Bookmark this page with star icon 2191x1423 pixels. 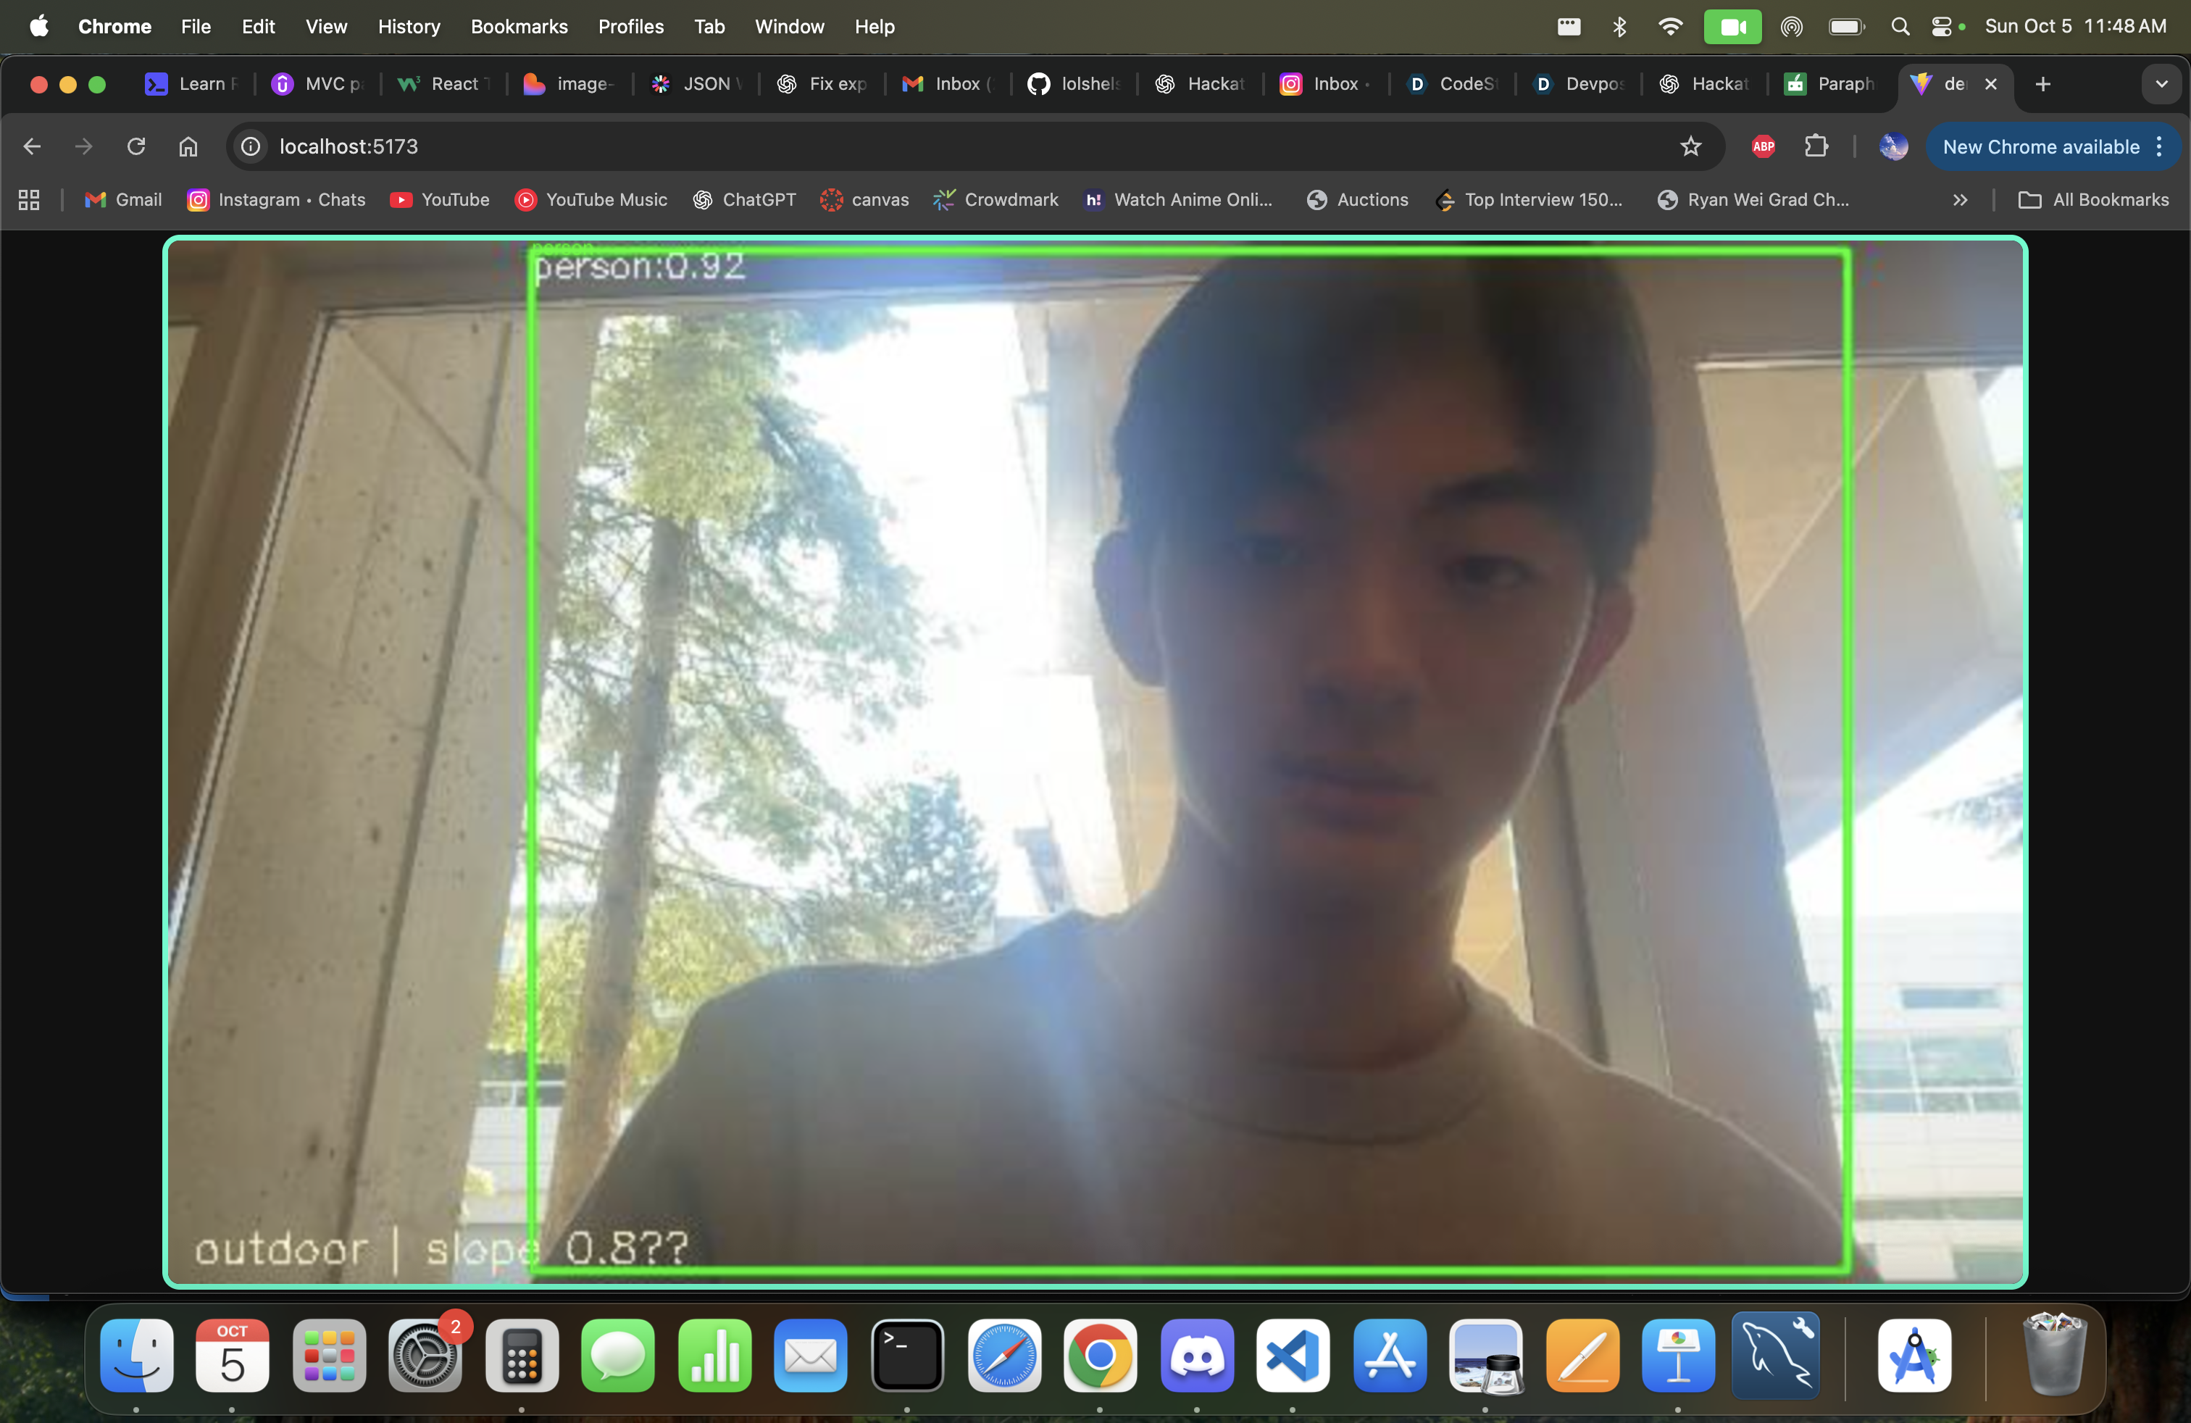[x=1690, y=146]
